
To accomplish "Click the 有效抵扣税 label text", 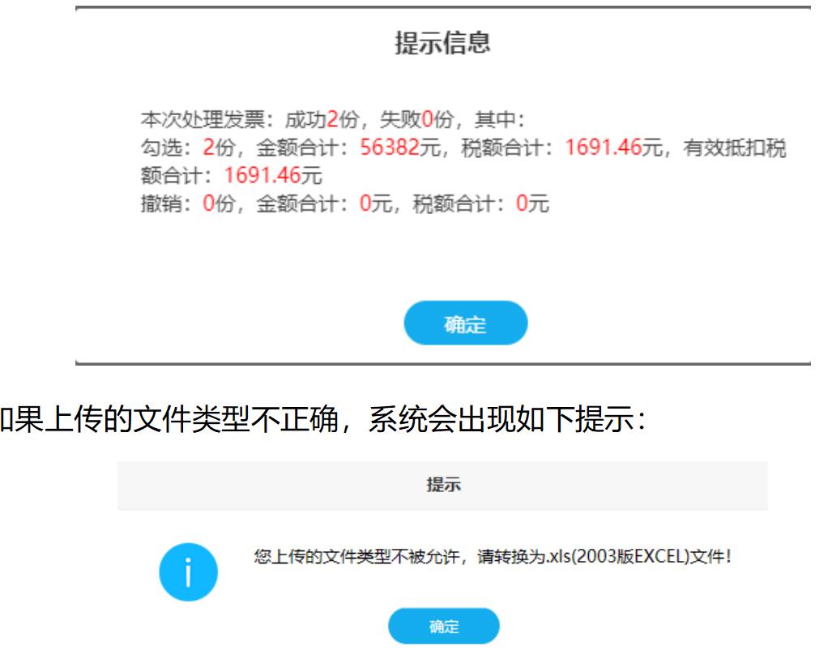I will [x=735, y=148].
